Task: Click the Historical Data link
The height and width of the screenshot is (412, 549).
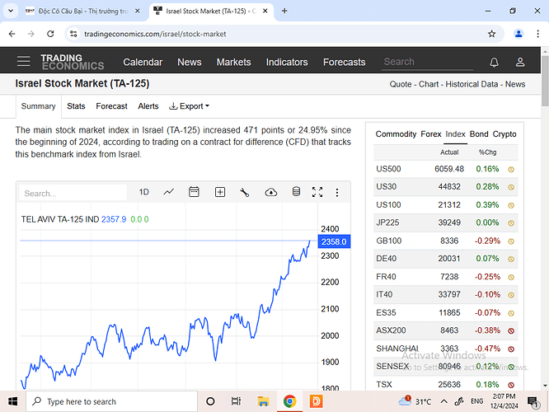Action: (472, 84)
